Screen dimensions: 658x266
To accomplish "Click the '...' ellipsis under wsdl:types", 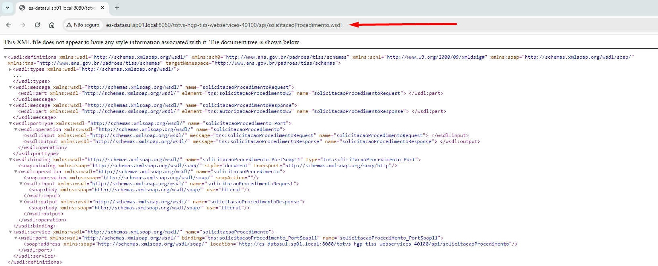I will click(x=17, y=75).
